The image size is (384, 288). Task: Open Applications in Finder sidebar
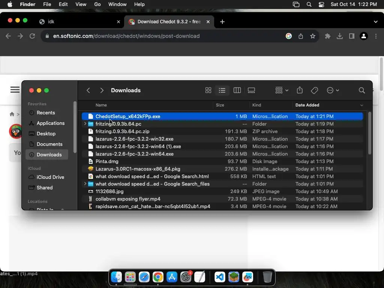tap(46, 123)
